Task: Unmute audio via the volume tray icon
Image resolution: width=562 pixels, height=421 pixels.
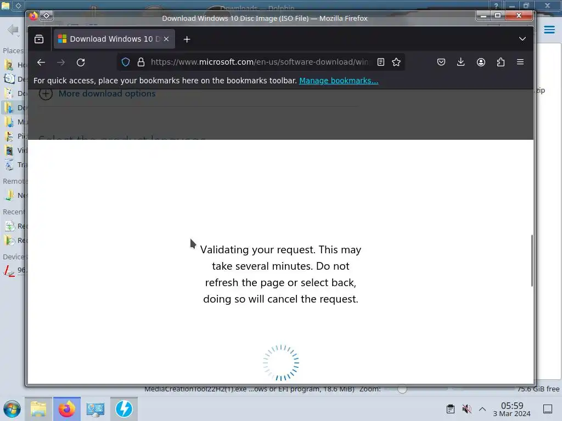Action: pyautogui.click(x=467, y=409)
